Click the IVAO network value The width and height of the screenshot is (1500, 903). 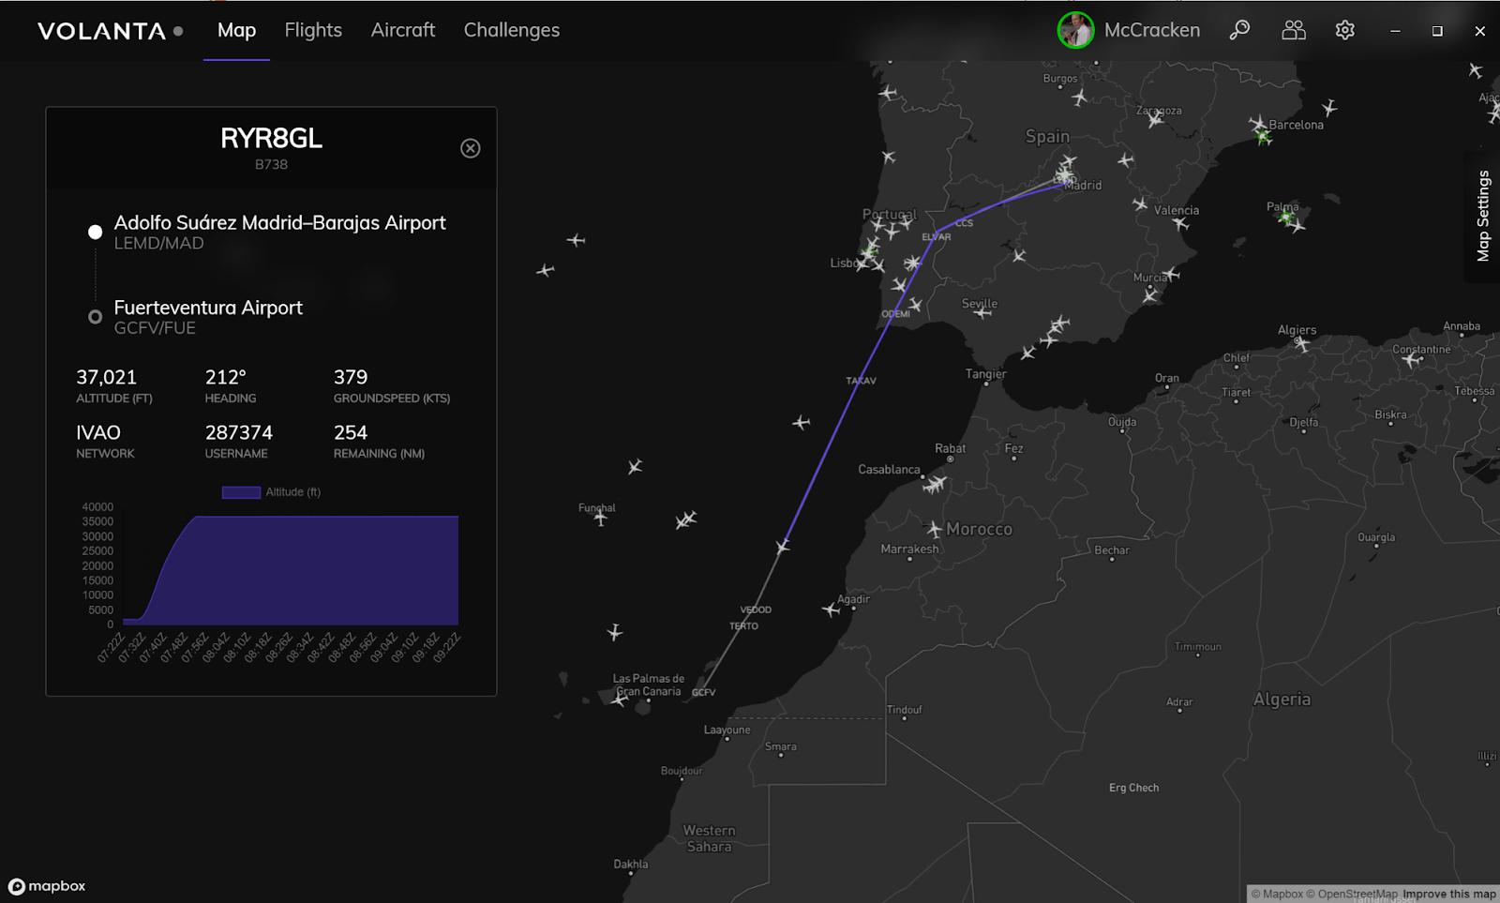98,432
